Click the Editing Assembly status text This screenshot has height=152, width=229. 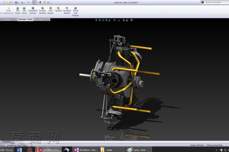214,145
